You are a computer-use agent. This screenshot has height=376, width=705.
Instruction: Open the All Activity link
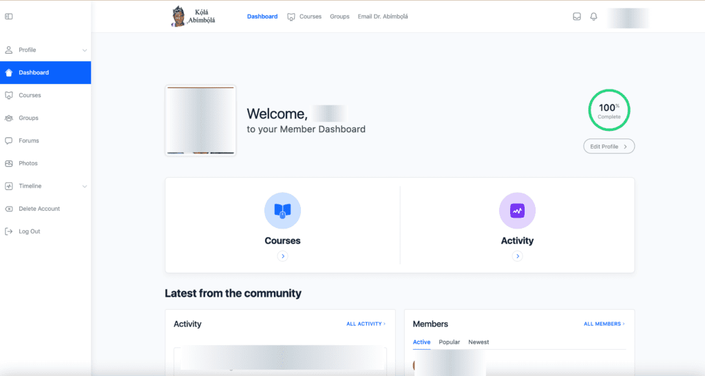(366, 324)
